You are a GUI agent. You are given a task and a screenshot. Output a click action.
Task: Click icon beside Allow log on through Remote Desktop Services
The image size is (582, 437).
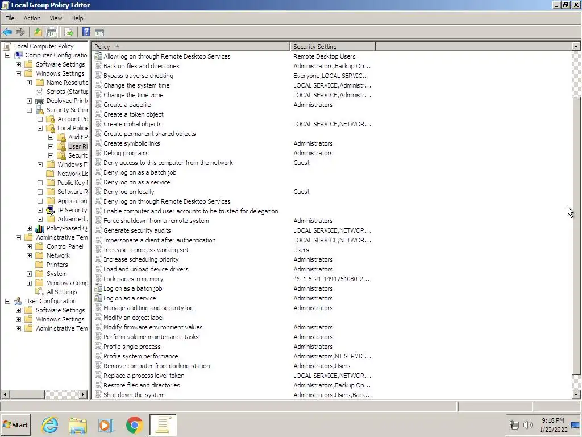tap(98, 56)
